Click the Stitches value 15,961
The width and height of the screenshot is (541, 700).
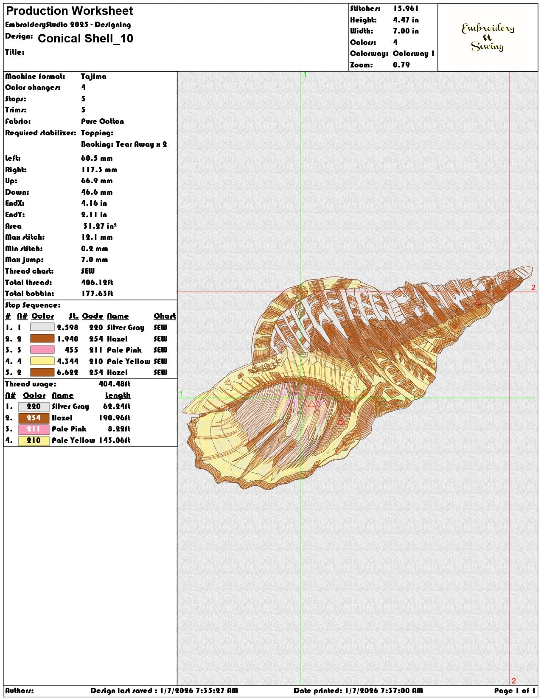(x=406, y=8)
